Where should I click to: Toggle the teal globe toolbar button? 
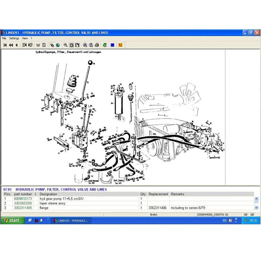(58, 45)
